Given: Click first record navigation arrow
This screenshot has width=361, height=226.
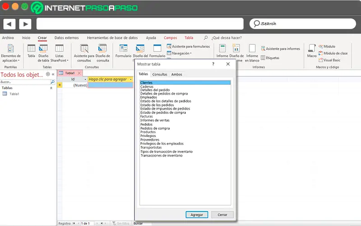Looking at the screenshot, I should coord(74,223).
